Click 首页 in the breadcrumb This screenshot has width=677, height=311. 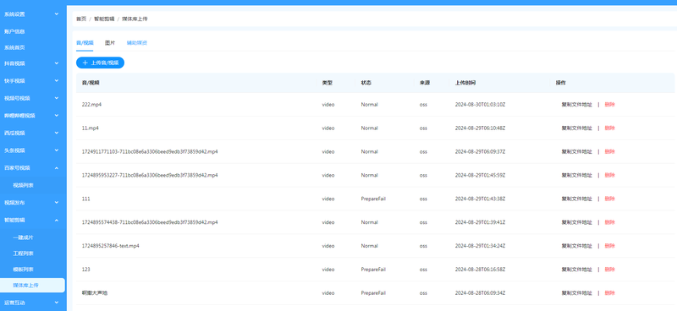coord(81,19)
